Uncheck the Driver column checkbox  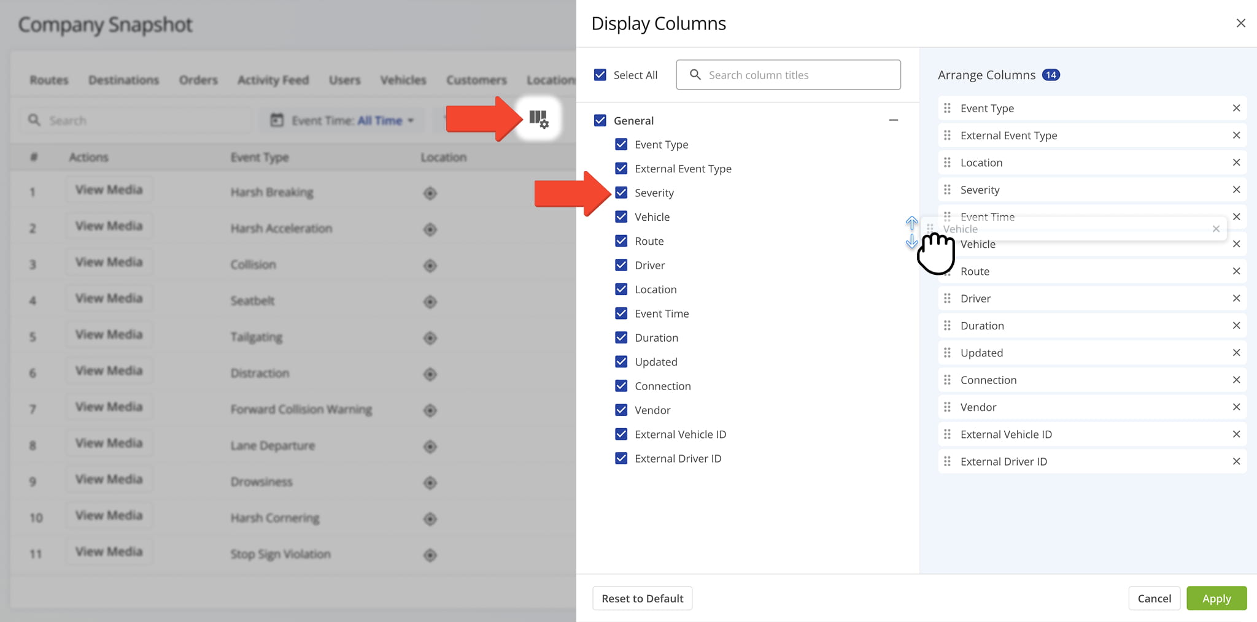[x=621, y=265]
